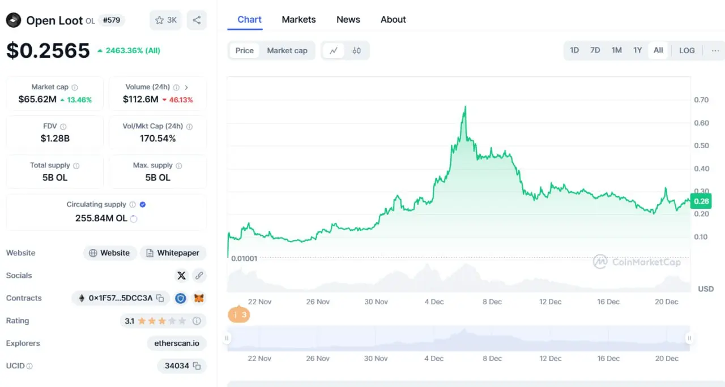Set chart range to 1Y
The height and width of the screenshot is (387, 725).
pyautogui.click(x=638, y=50)
